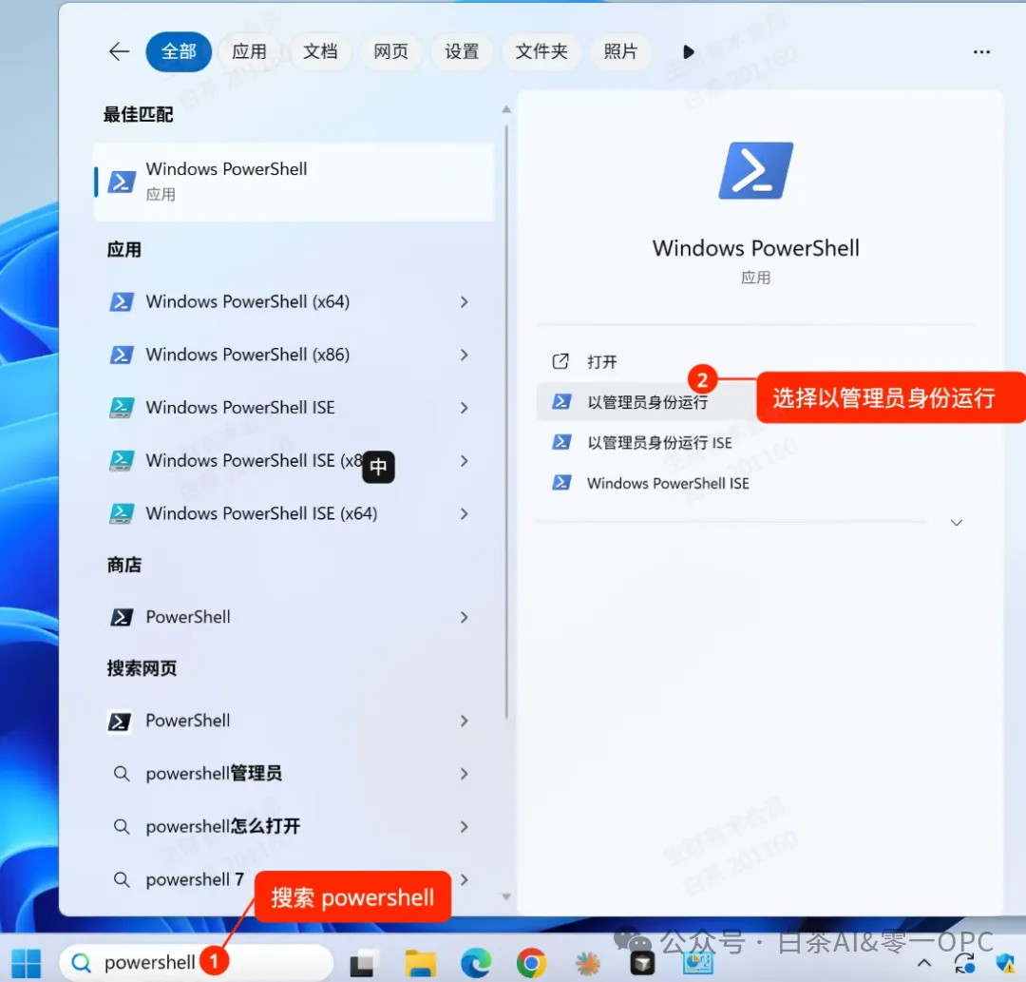Viewport: 1026px width, 982px height.
Task: Open the three-dots more options menu
Action: click(x=981, y=51)
